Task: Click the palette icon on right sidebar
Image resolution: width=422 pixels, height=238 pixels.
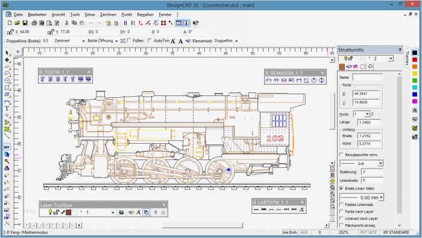Action: click(x=415, y=128)
